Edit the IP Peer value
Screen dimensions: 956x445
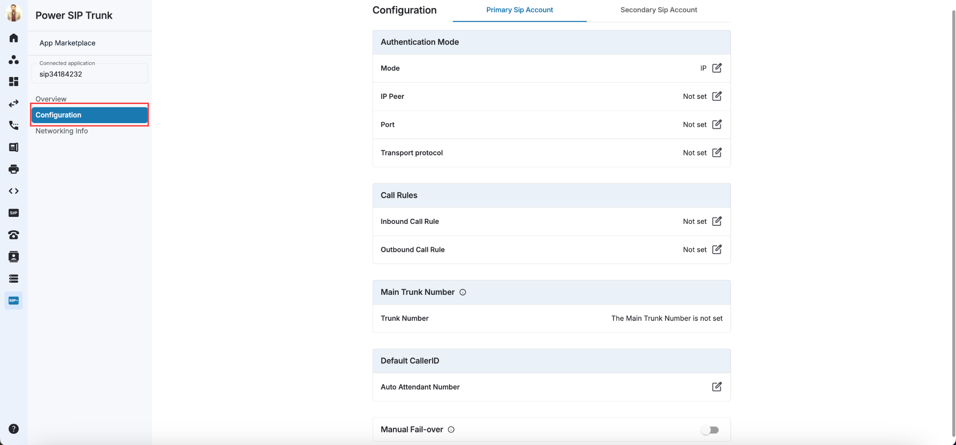coord(717,96)
